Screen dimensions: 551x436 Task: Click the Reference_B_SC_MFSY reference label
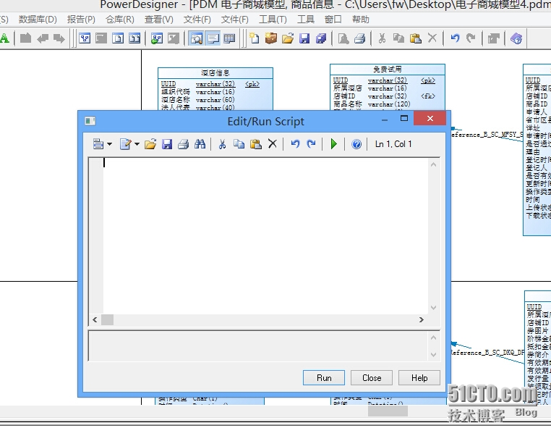tap(487, 135)
